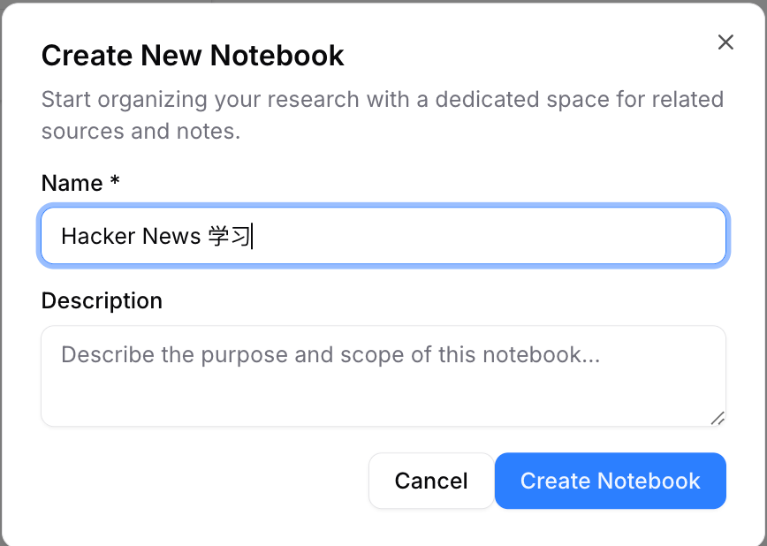This screenshot has width=767, height=546.
Task: Click the Name field label
Action: click(x=72, y=183)
